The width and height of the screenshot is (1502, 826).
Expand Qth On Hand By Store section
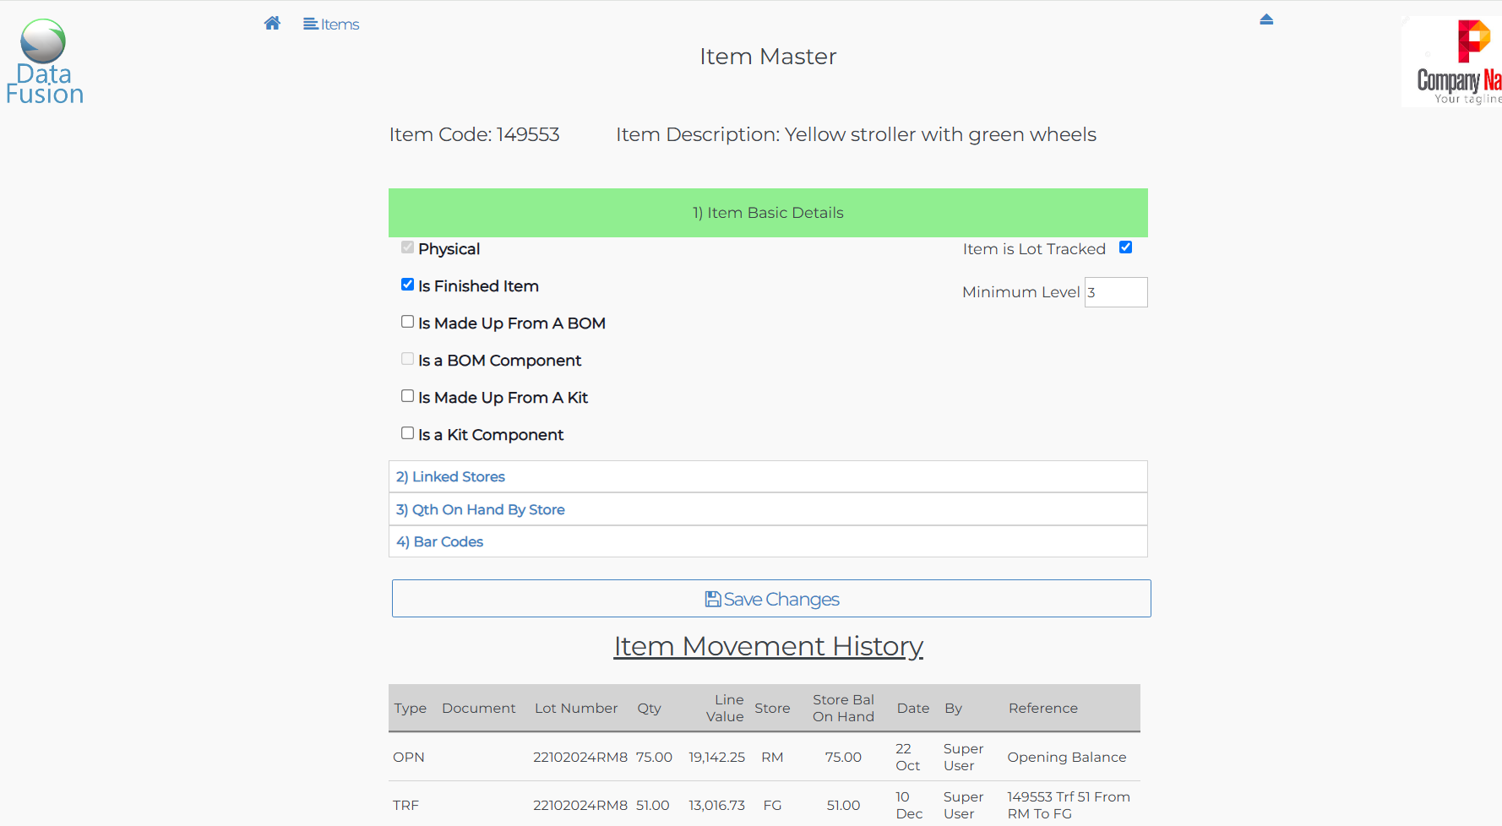tap(480, 510)
